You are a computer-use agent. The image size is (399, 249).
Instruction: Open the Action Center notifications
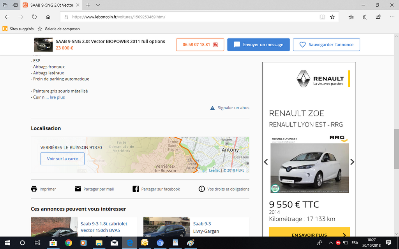pos(388,243)
